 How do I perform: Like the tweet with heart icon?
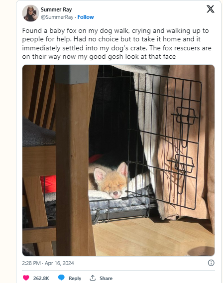pos(26,278)
